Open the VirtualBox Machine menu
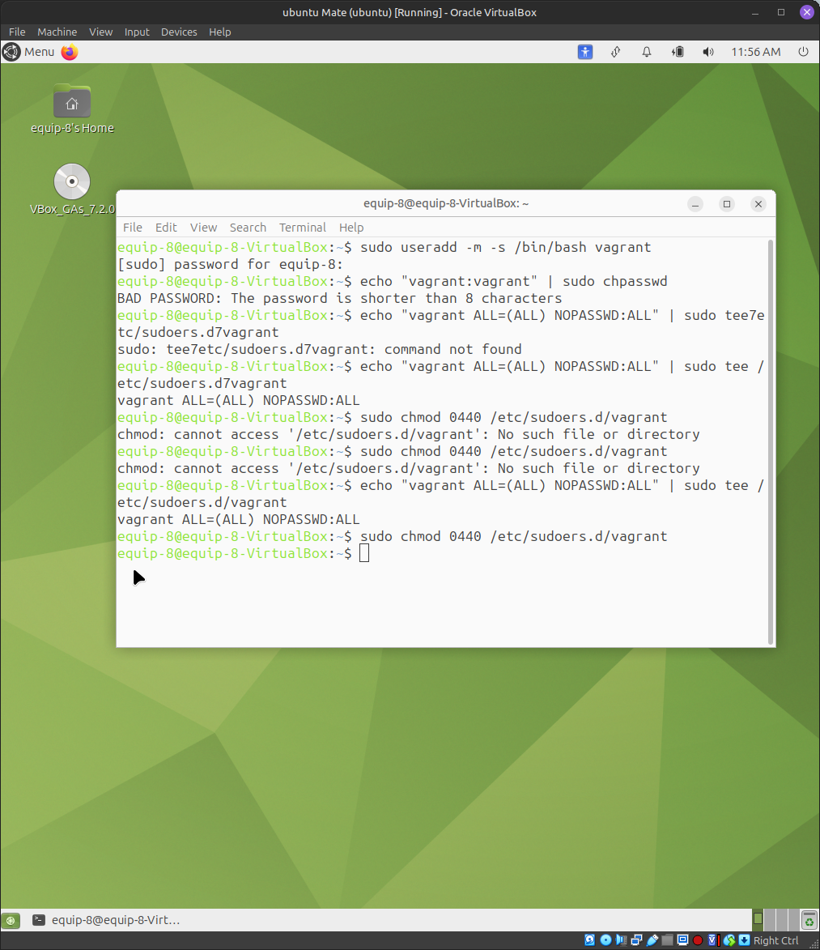820x950 pixels. pyautogui.click(x=57, y=32)
